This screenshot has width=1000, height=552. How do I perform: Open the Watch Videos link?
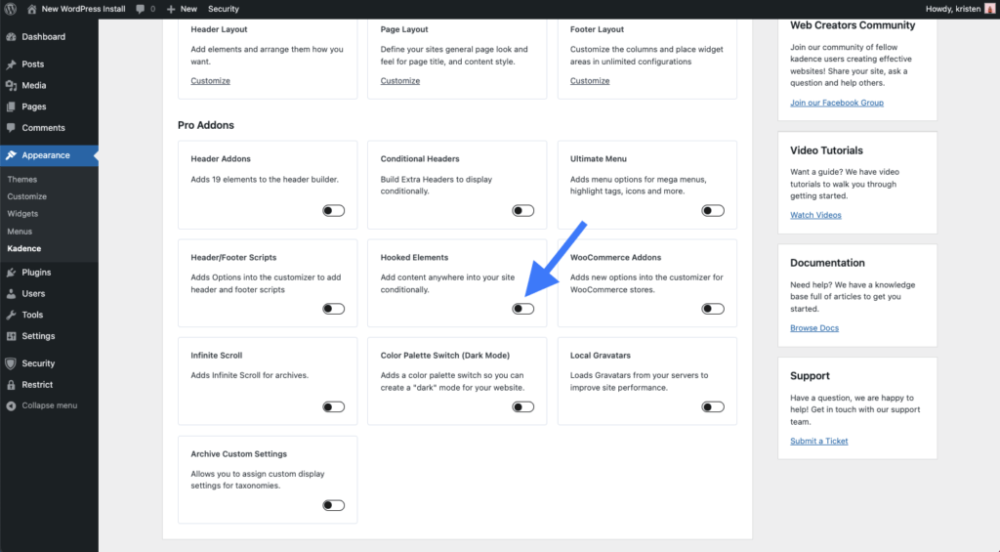[x=815, y=215]
